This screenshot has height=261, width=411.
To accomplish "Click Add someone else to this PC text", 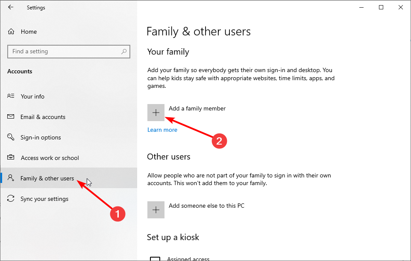I will [206, 206].
